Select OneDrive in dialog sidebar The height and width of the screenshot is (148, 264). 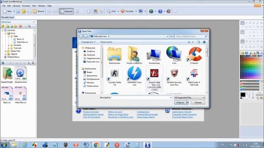(91, 51)
